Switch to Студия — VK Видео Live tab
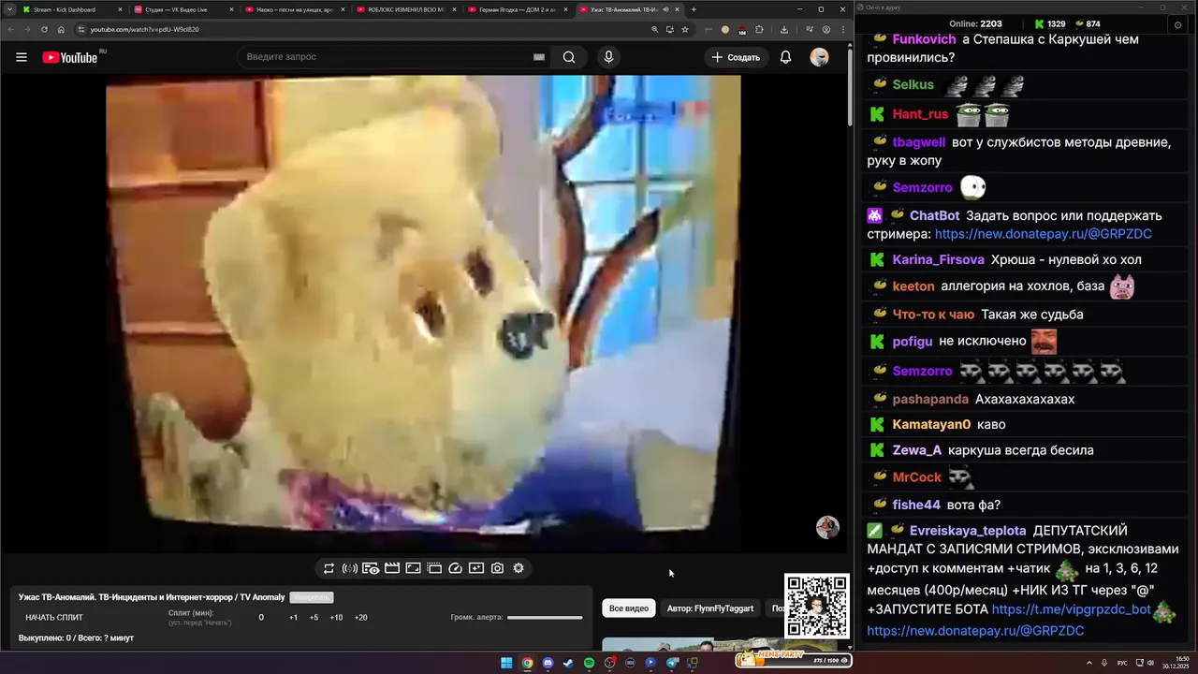This screenshot has width=1198, height=674. (x=183, y=9)
